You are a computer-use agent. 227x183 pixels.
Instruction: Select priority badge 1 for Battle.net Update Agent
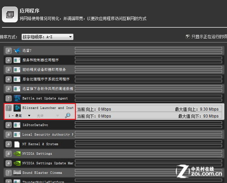click(x=9, y=99)
